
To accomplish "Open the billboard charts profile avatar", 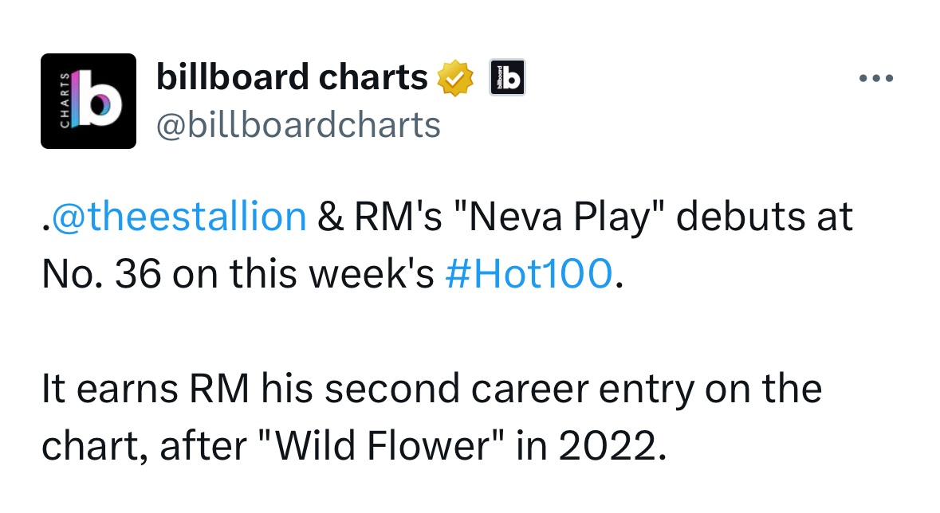I will click(x=88, y=100).
